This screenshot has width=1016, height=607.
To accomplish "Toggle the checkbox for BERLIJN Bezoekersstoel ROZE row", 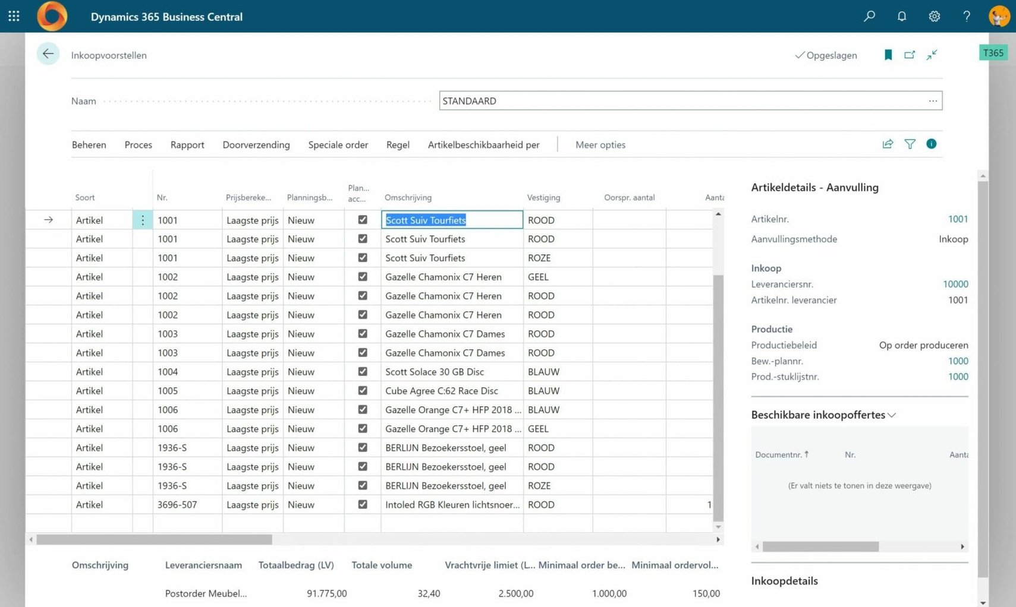I will (363, 486).
